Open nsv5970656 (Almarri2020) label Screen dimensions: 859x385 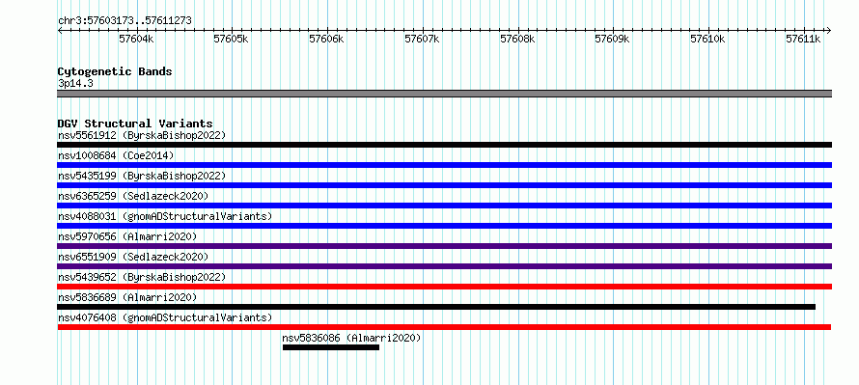tap(127, 236)
